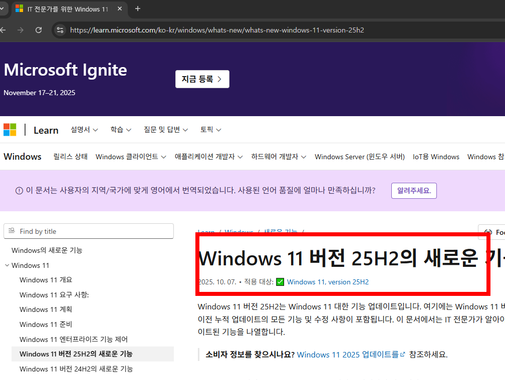The height and width of the screenshot is (380, 505).
Task: Open Windows 11 요구 사항 in sidebar
Action: 54,295
